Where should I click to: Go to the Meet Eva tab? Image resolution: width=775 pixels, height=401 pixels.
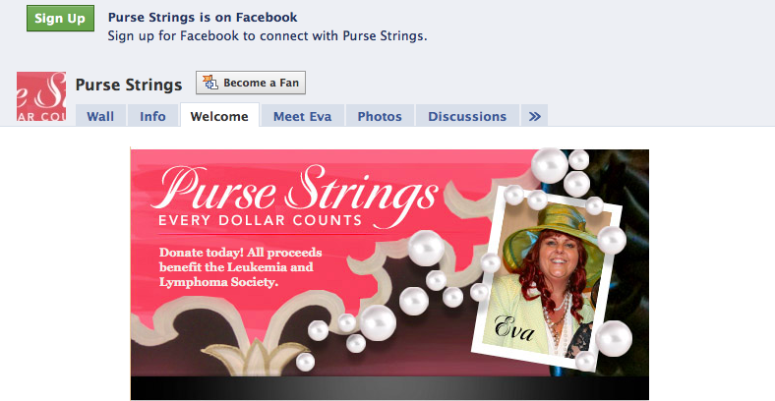pyautogui.click(x=302, y=116)
